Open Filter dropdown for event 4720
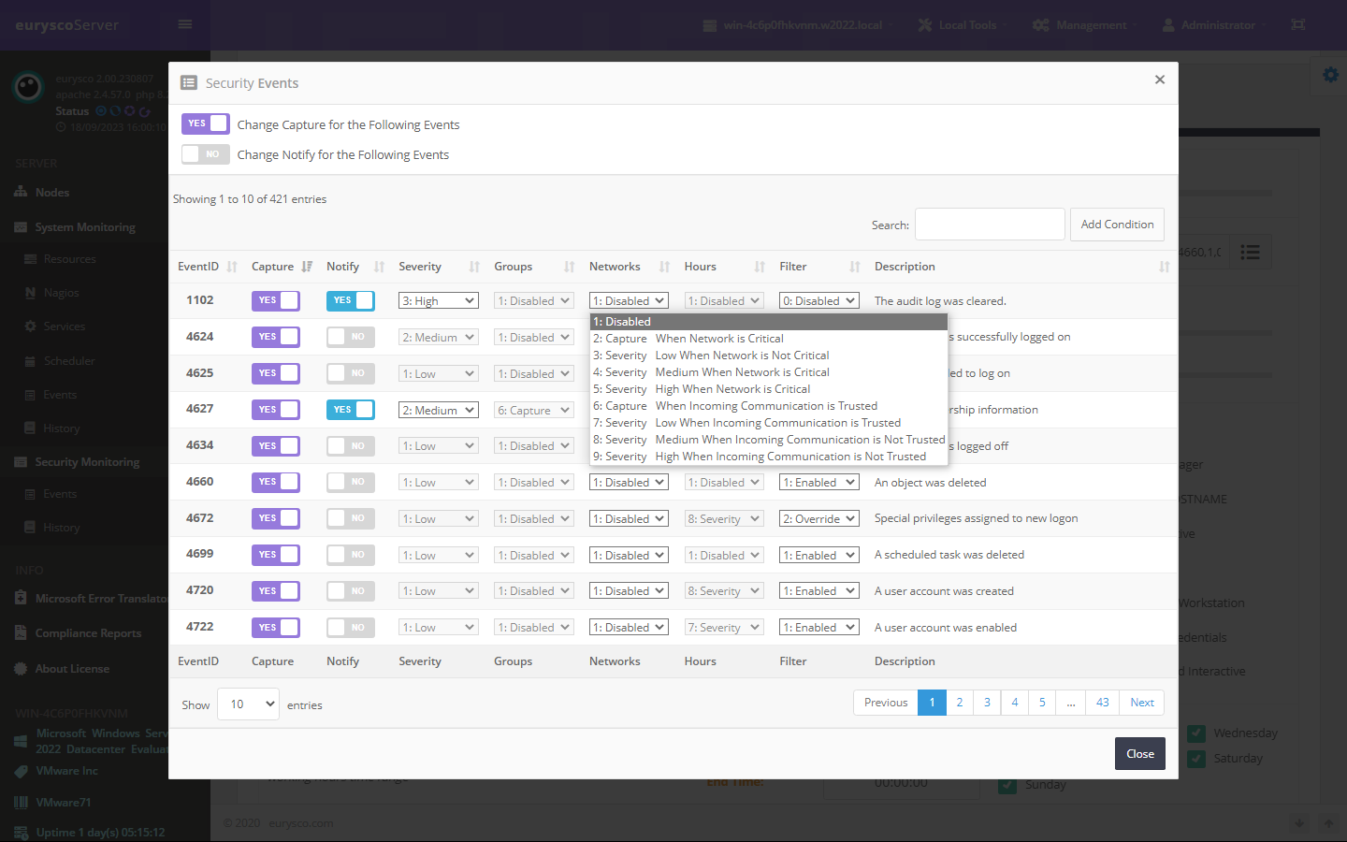This screenshot has height=842, width=1347. coord(818,591)
